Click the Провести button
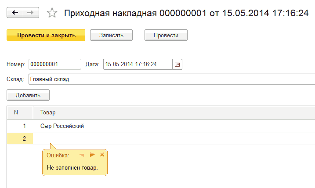This screenshot has height=188, width=315. click(166, 35)
